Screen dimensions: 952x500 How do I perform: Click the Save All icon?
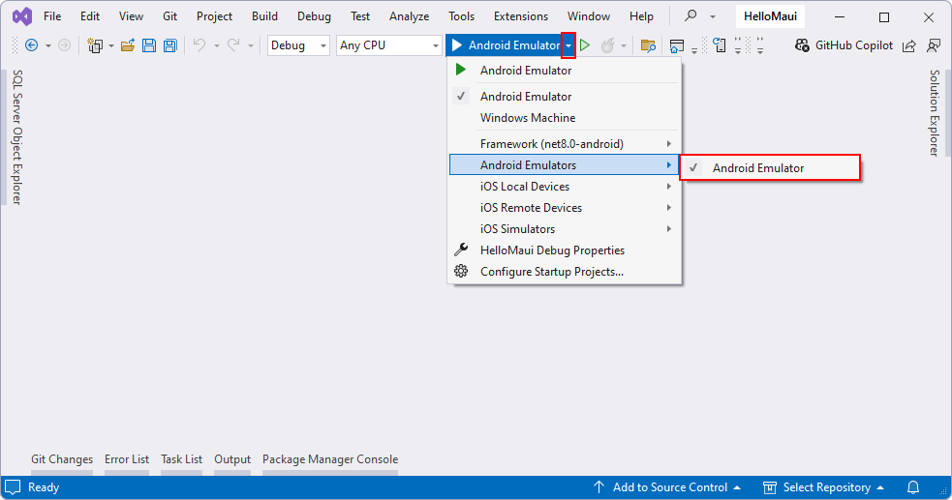pos(170,45)
